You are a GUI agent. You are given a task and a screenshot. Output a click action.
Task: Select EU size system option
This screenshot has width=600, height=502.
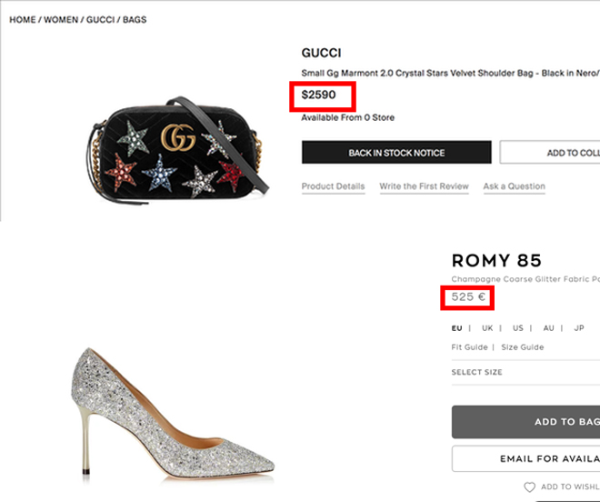[x=456, y=328]
